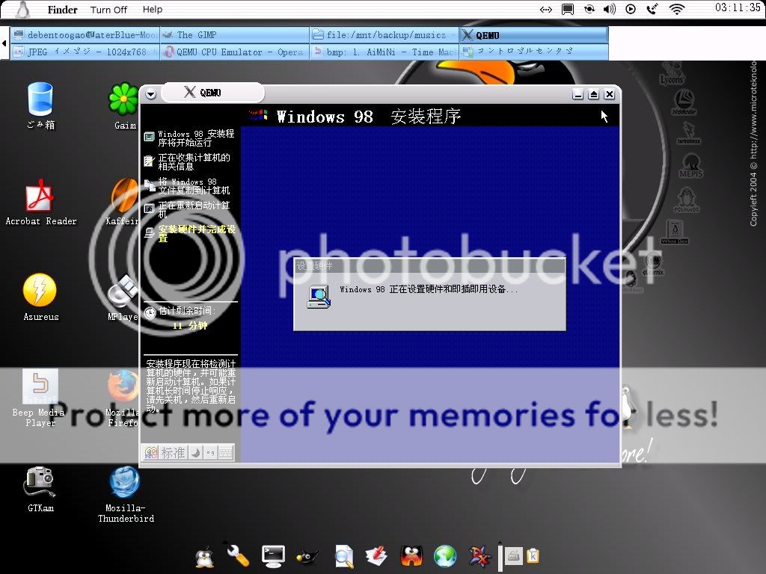The height and width of the screenshot is (574, 766).
Task: Switch to JPEG イメージ 1024x768 taskbar entry
Action: [x=85, y=52]
